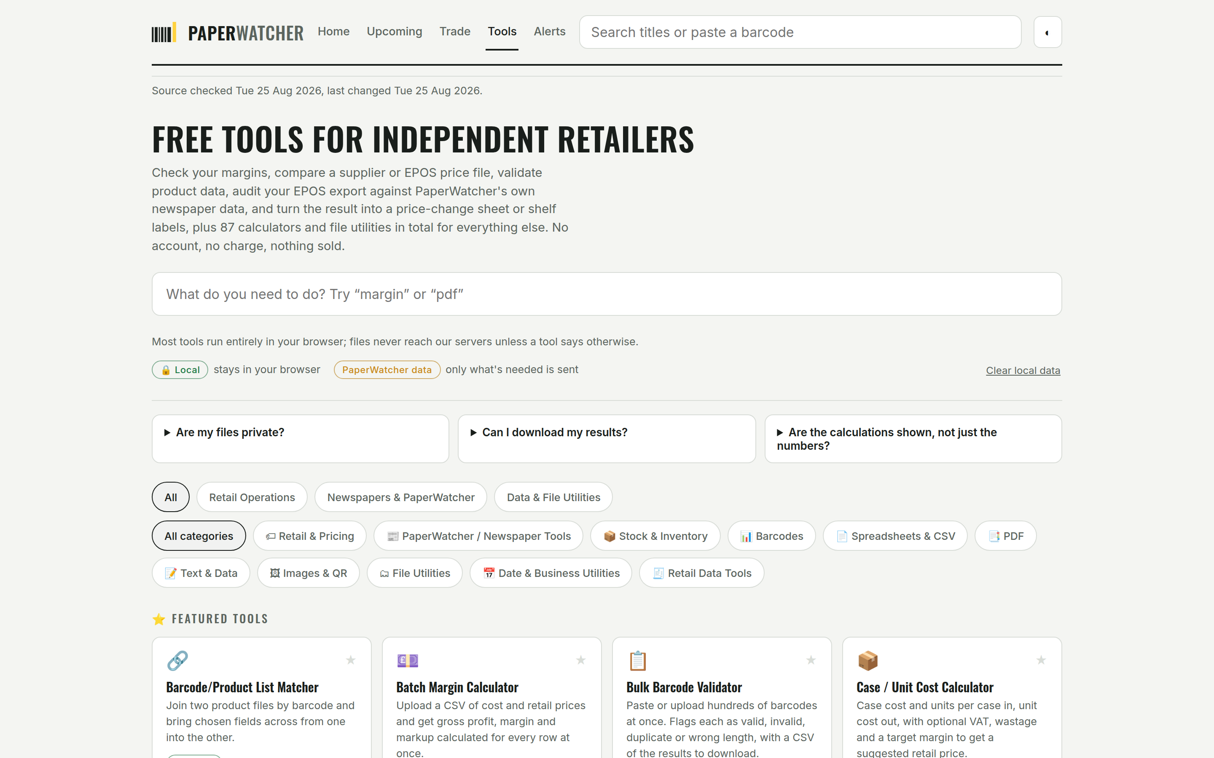The image size is (1214, 758).
Task: Click the Local badge
Action: 180,370
